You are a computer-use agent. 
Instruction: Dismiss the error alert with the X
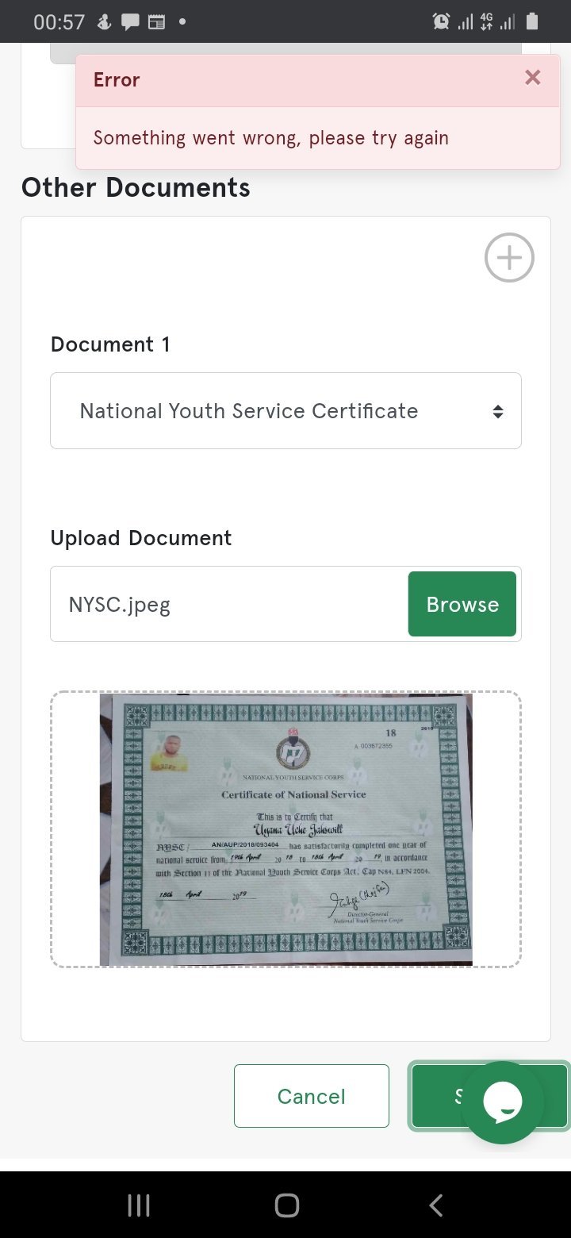click(x=533, y=77)
